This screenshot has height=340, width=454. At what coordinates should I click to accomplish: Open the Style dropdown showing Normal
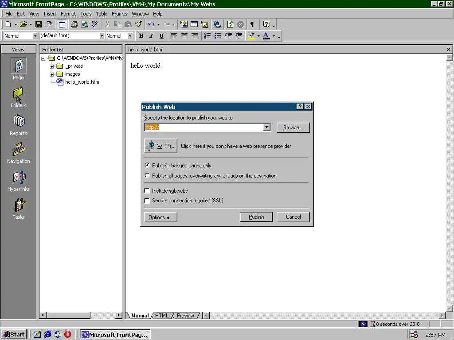(x=35, y=36)
